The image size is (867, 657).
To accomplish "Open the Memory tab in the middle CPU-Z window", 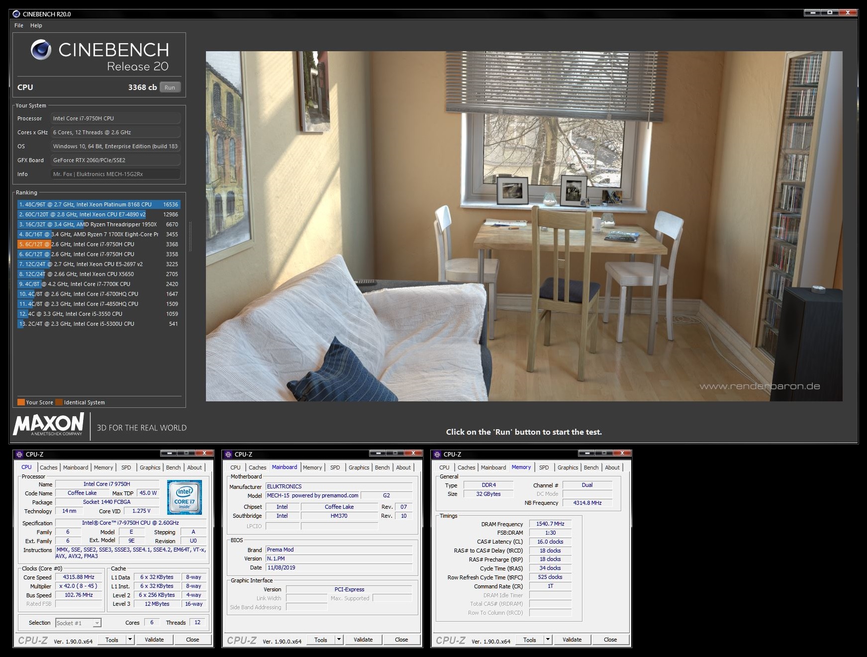I will tap(312, 468).
